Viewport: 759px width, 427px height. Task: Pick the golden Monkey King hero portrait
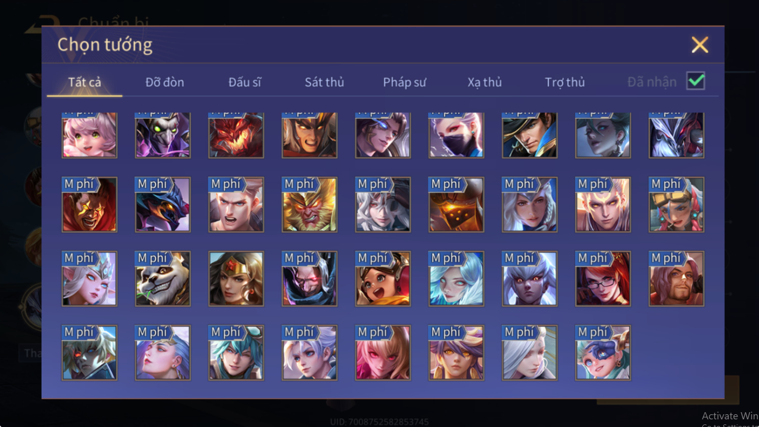[x=310, y=205]
